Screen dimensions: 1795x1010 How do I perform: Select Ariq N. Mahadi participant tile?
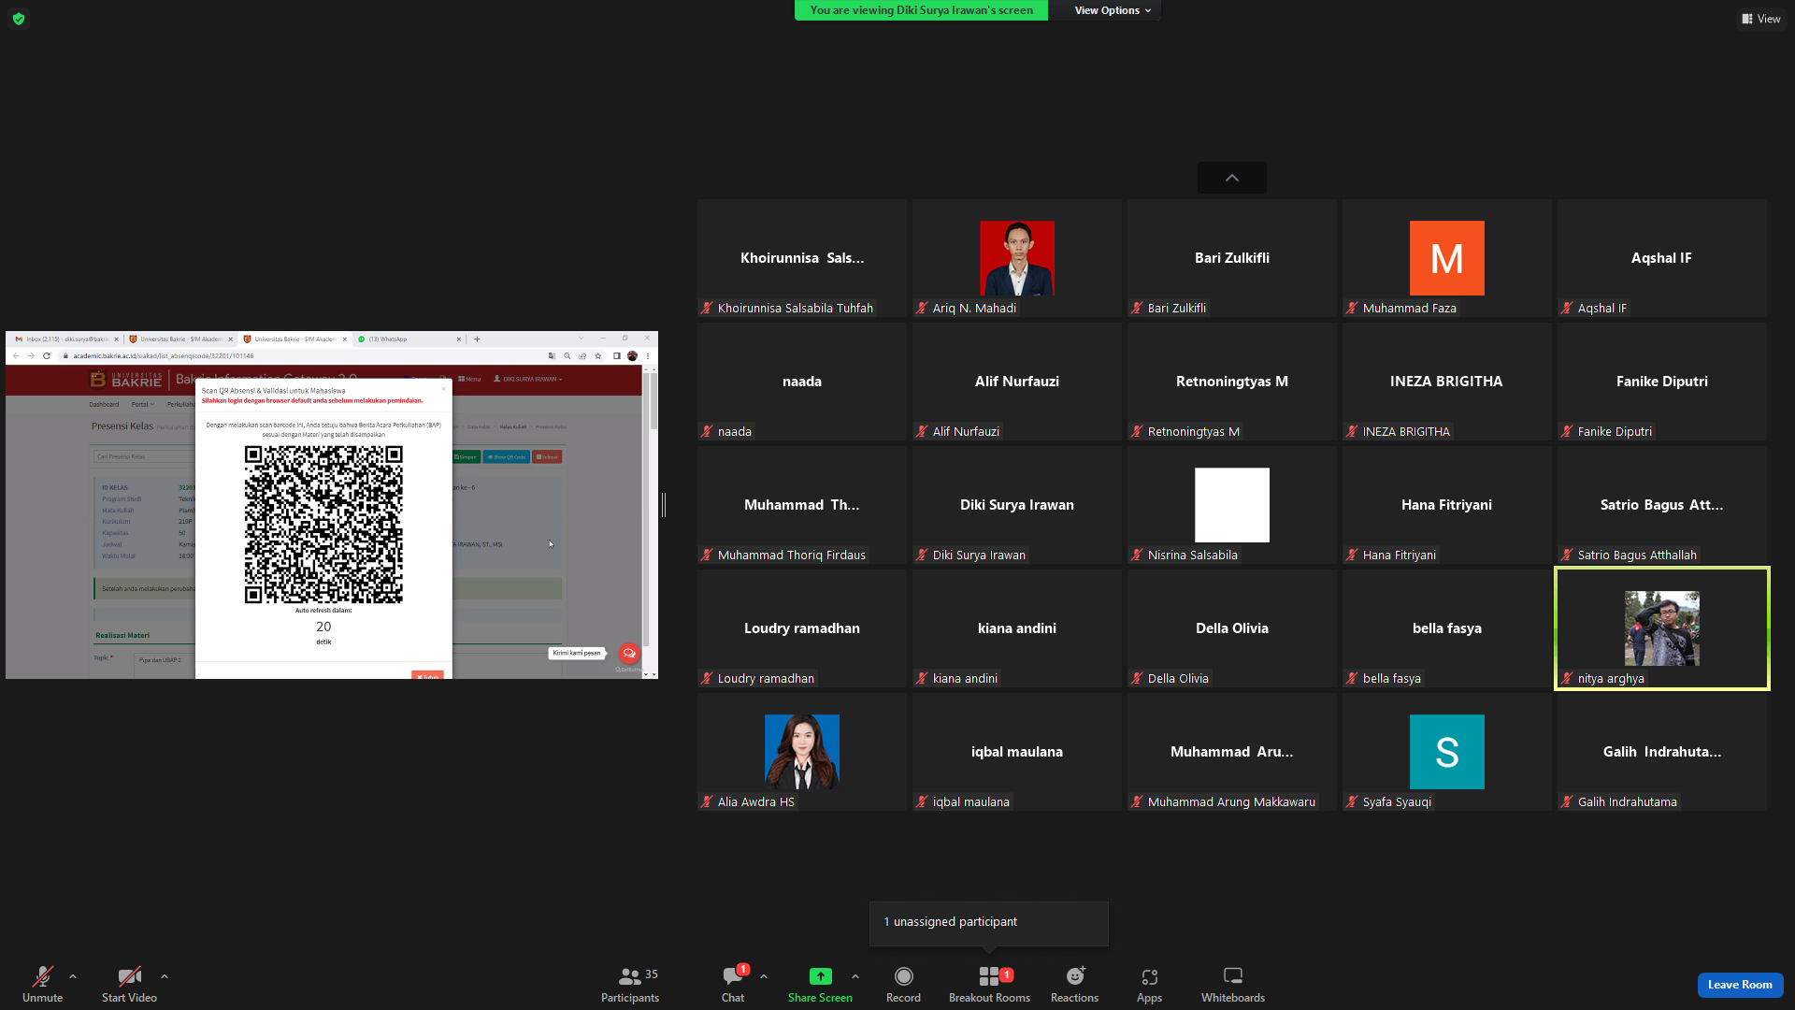click(x=1017, y=258)
